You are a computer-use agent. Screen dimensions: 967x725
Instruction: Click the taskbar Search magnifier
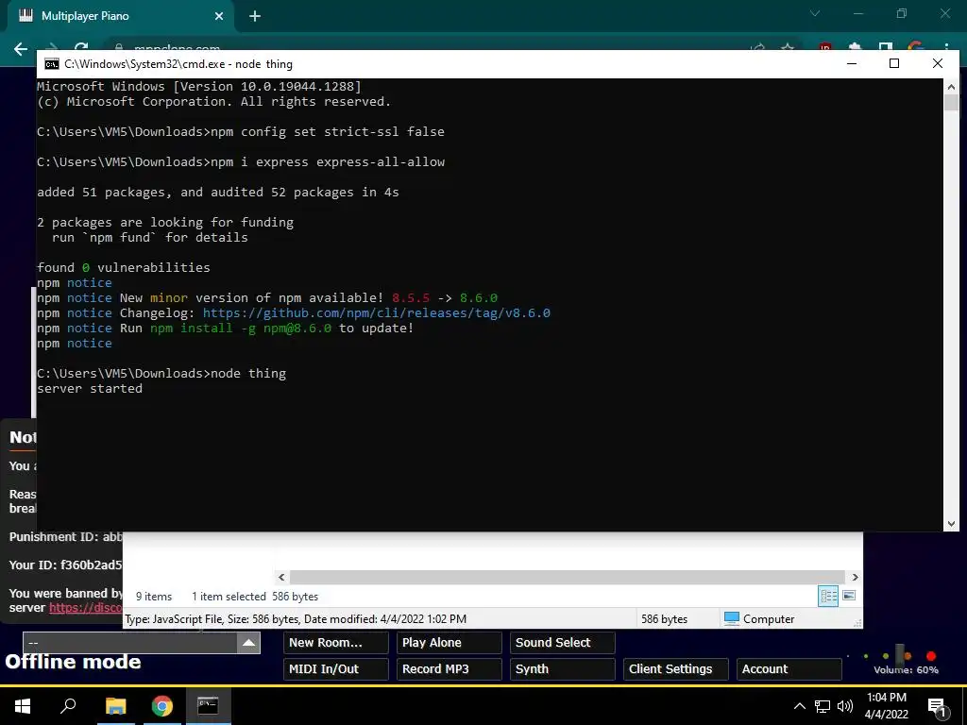point(68,706)
